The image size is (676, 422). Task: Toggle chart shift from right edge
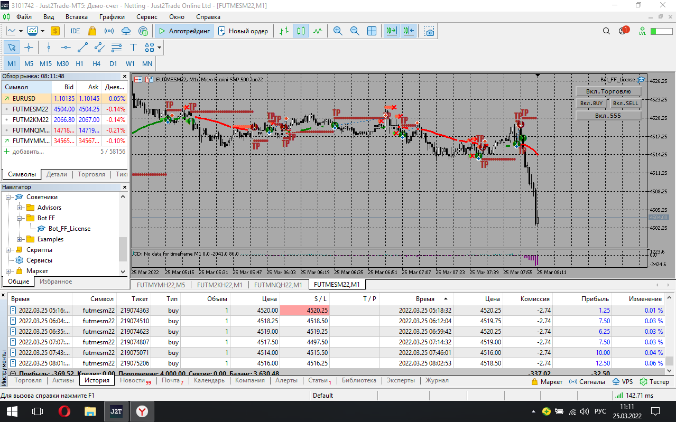pyautogui.click(x=409, y=31)
